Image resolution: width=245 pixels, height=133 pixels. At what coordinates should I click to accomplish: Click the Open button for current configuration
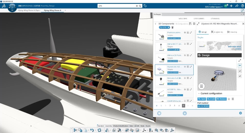202,99
